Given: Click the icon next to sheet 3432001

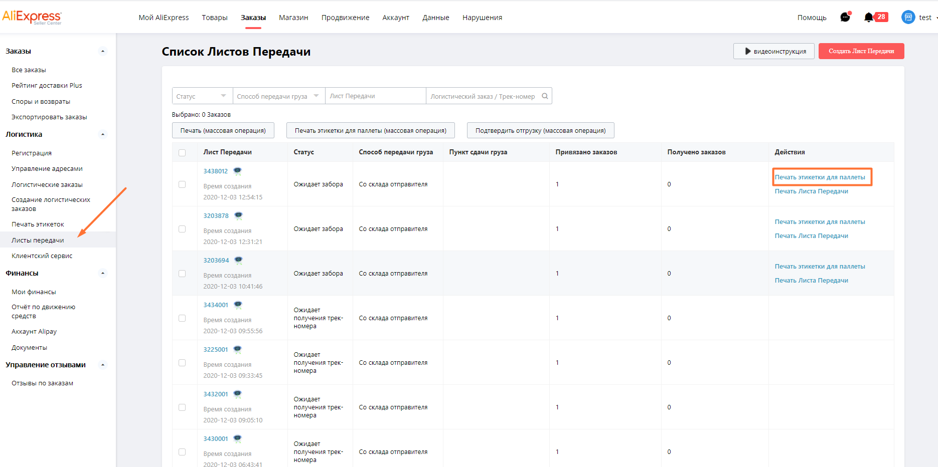Looking at the screenshot, I should [237, 394].
